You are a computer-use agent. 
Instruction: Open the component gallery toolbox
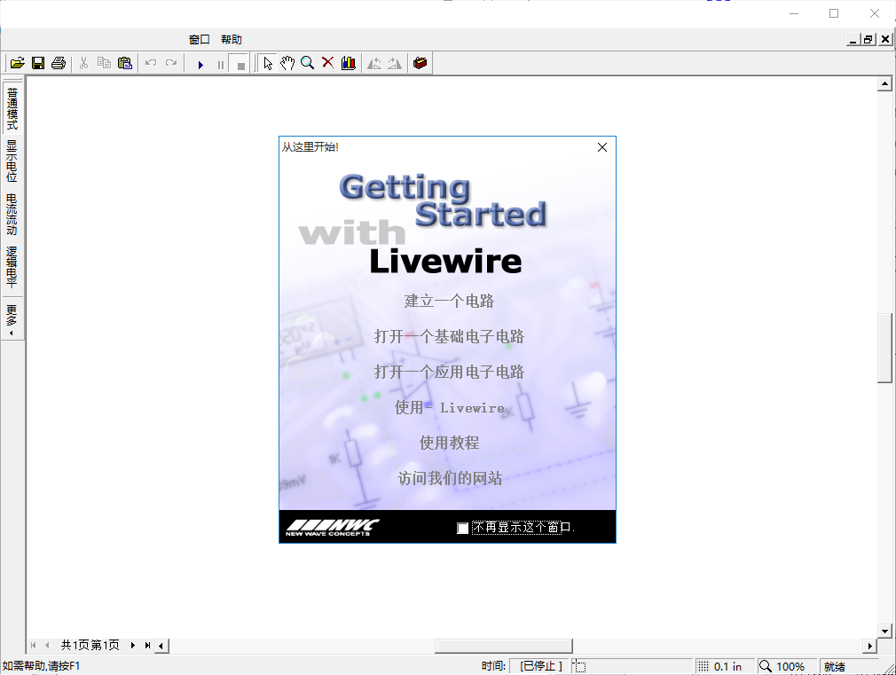[x=420, y=63]
